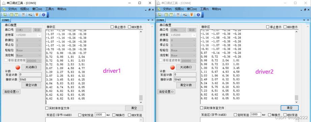Toggle 帧换行 in the COM3 window
The height and width of the screenshot is (122, 311).
(114, 115)
